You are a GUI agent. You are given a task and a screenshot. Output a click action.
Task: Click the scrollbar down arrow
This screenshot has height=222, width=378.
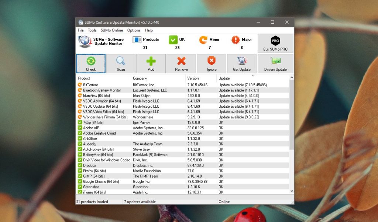[291, 192]
